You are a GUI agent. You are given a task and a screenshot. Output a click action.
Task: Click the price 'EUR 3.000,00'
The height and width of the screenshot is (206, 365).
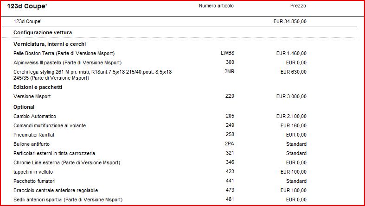[291, 96]
